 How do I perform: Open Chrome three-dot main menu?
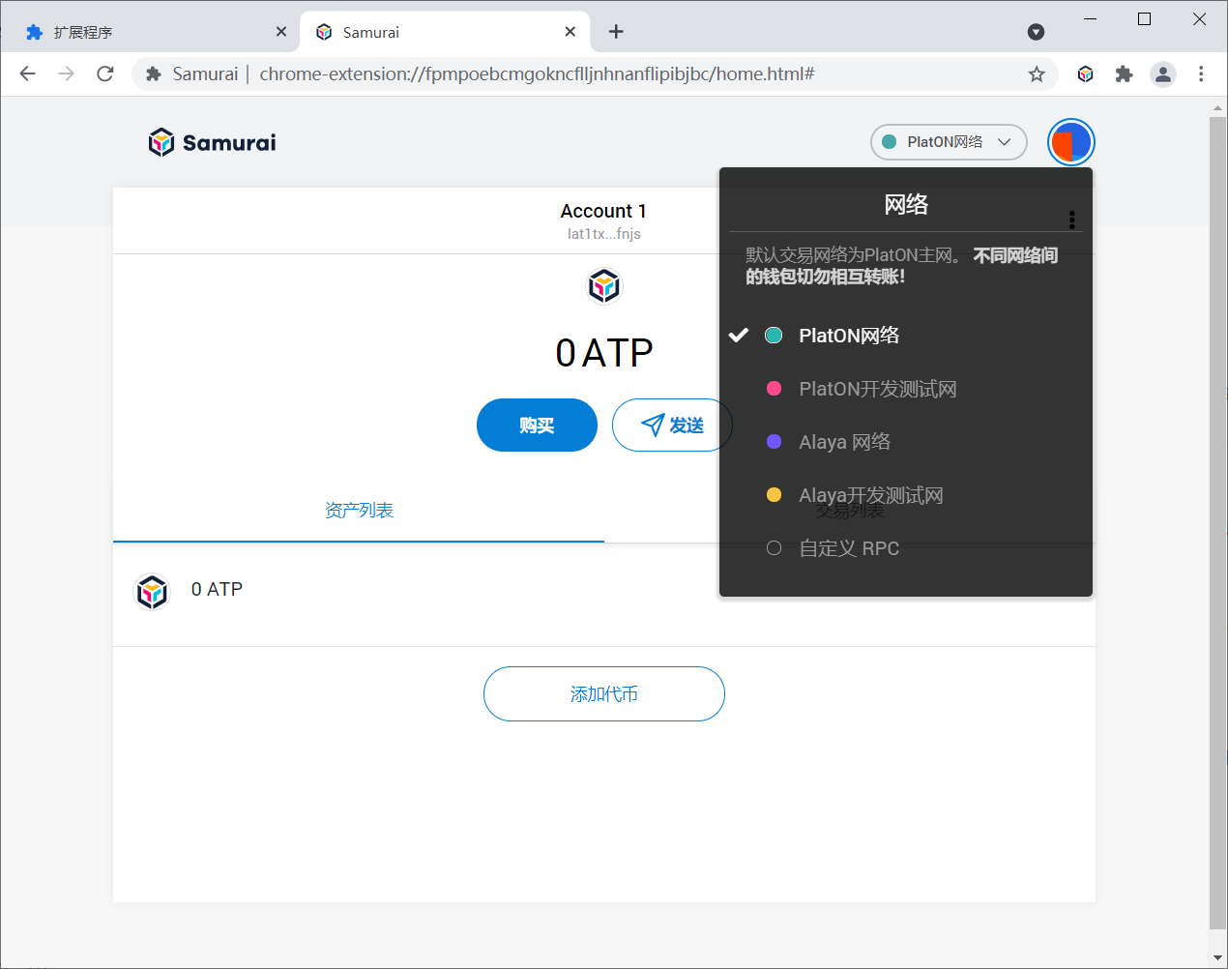pyautogui.click(x=1201, y=74)
